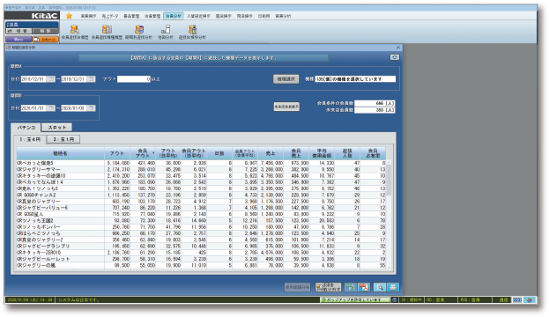Open the 入替設定 menu
This screenshot has width=549, height=317.
click(x=198, y=16)
